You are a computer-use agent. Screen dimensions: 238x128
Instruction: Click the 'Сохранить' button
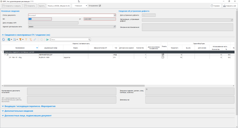click(x=30, y=6)
